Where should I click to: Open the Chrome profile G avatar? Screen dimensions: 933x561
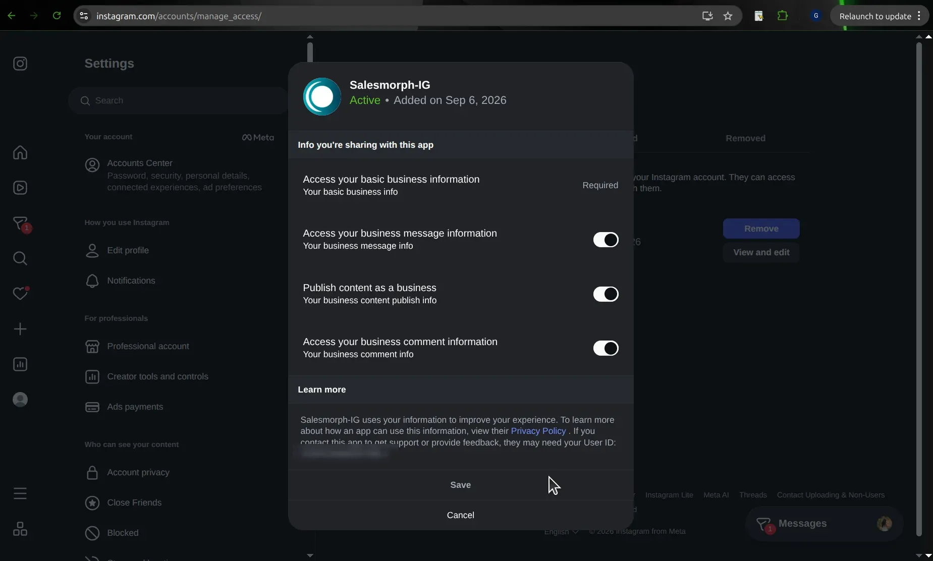point(816,16)
